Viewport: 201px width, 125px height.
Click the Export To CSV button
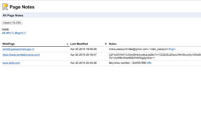coord(12,22)
